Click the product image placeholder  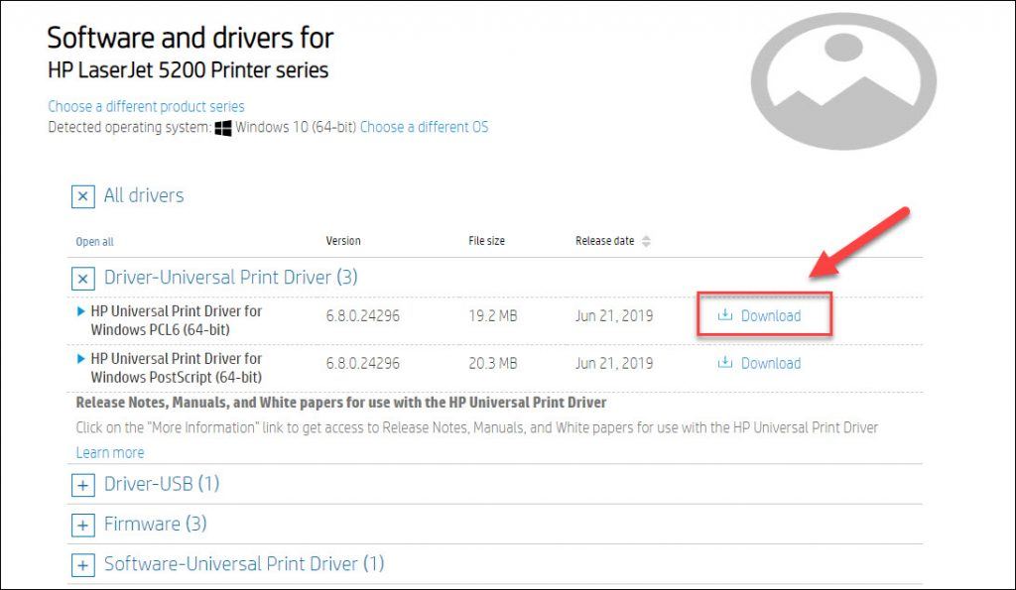(843, 81)
